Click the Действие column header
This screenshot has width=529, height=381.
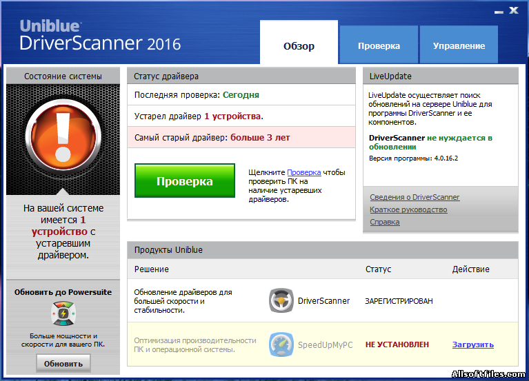pyautogui.click(x=470, y=269)
